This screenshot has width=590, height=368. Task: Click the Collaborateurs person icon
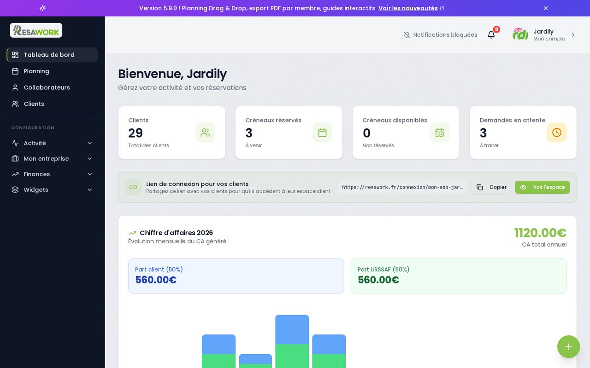[x=15, y=87]
